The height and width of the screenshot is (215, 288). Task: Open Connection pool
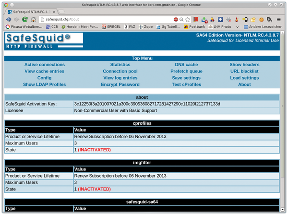click(120, 71)
